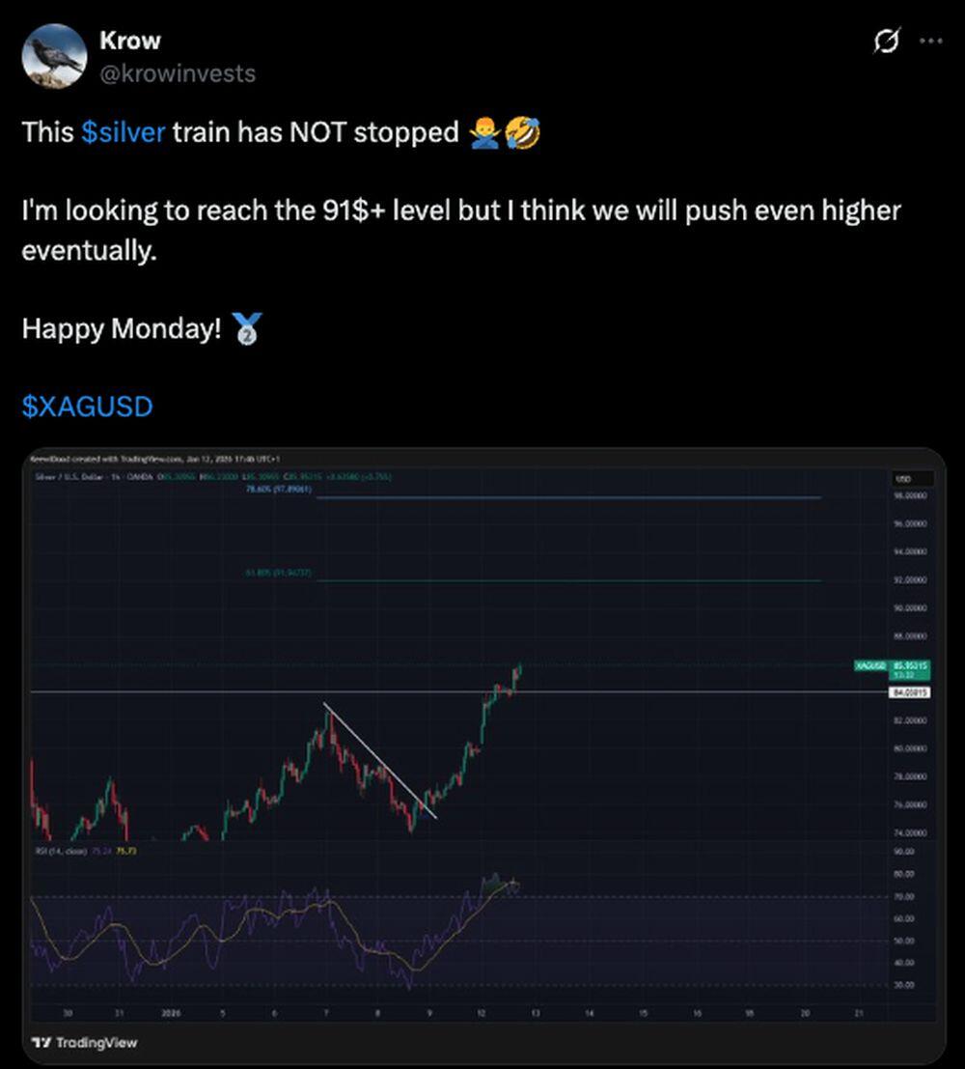Open the $silver cashtag link
This screenshot has width=965, height=1069.
[124, 131]
